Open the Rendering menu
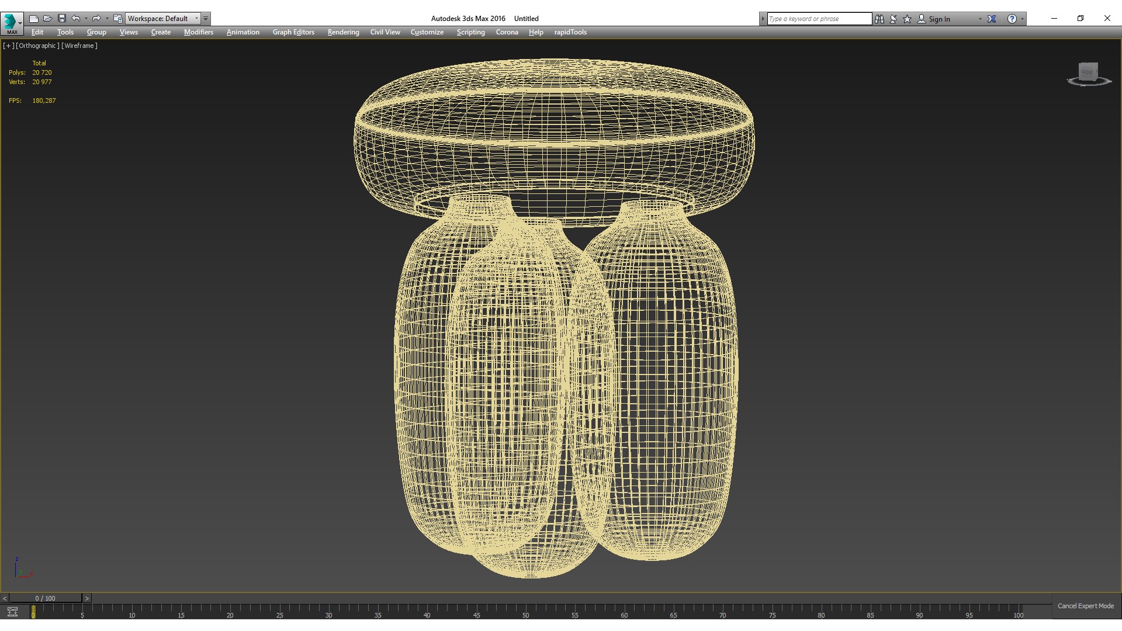Screen dimensions: 1122x631 point(343,32)
